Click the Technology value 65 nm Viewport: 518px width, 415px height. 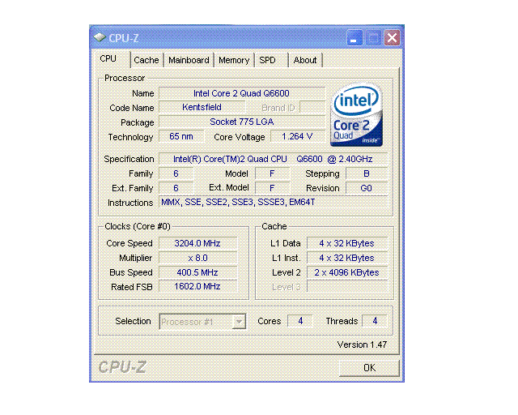181,136
